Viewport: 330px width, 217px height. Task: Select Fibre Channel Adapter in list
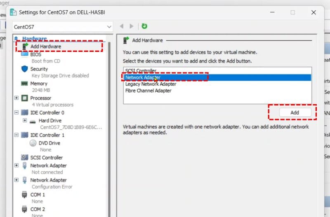coord(148,91)
